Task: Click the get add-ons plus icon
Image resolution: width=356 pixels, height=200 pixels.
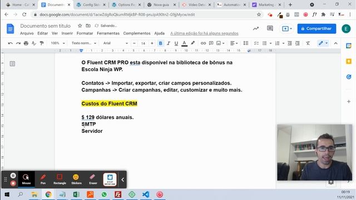Action: click(x=349, y=101)
